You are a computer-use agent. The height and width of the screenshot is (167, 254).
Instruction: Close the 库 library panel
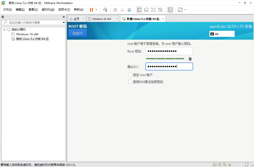point(64,17)
